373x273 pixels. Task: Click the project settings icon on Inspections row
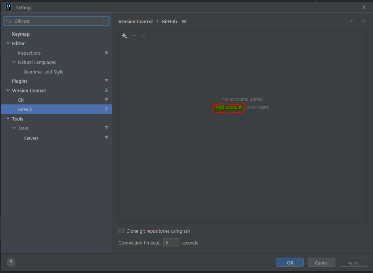(x=106, y=52)
